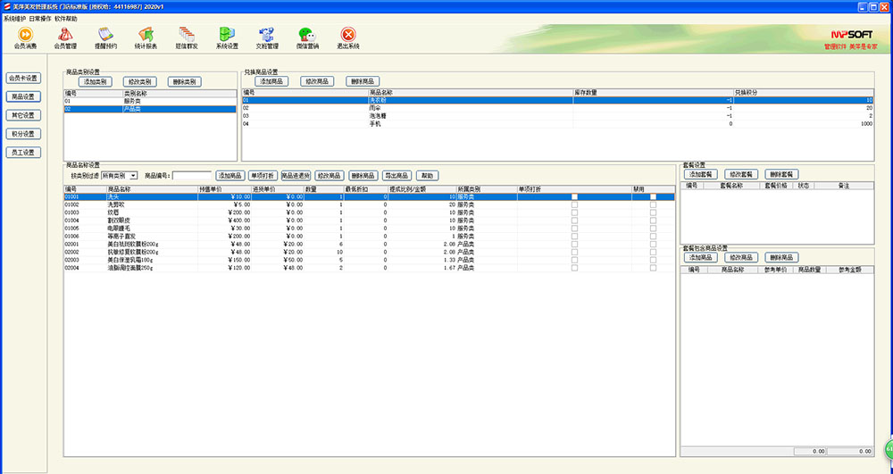Tick the 单项打折 checkbox for 洗头
The height and width of the screenshot is (474, 893).
pos(574,196)
